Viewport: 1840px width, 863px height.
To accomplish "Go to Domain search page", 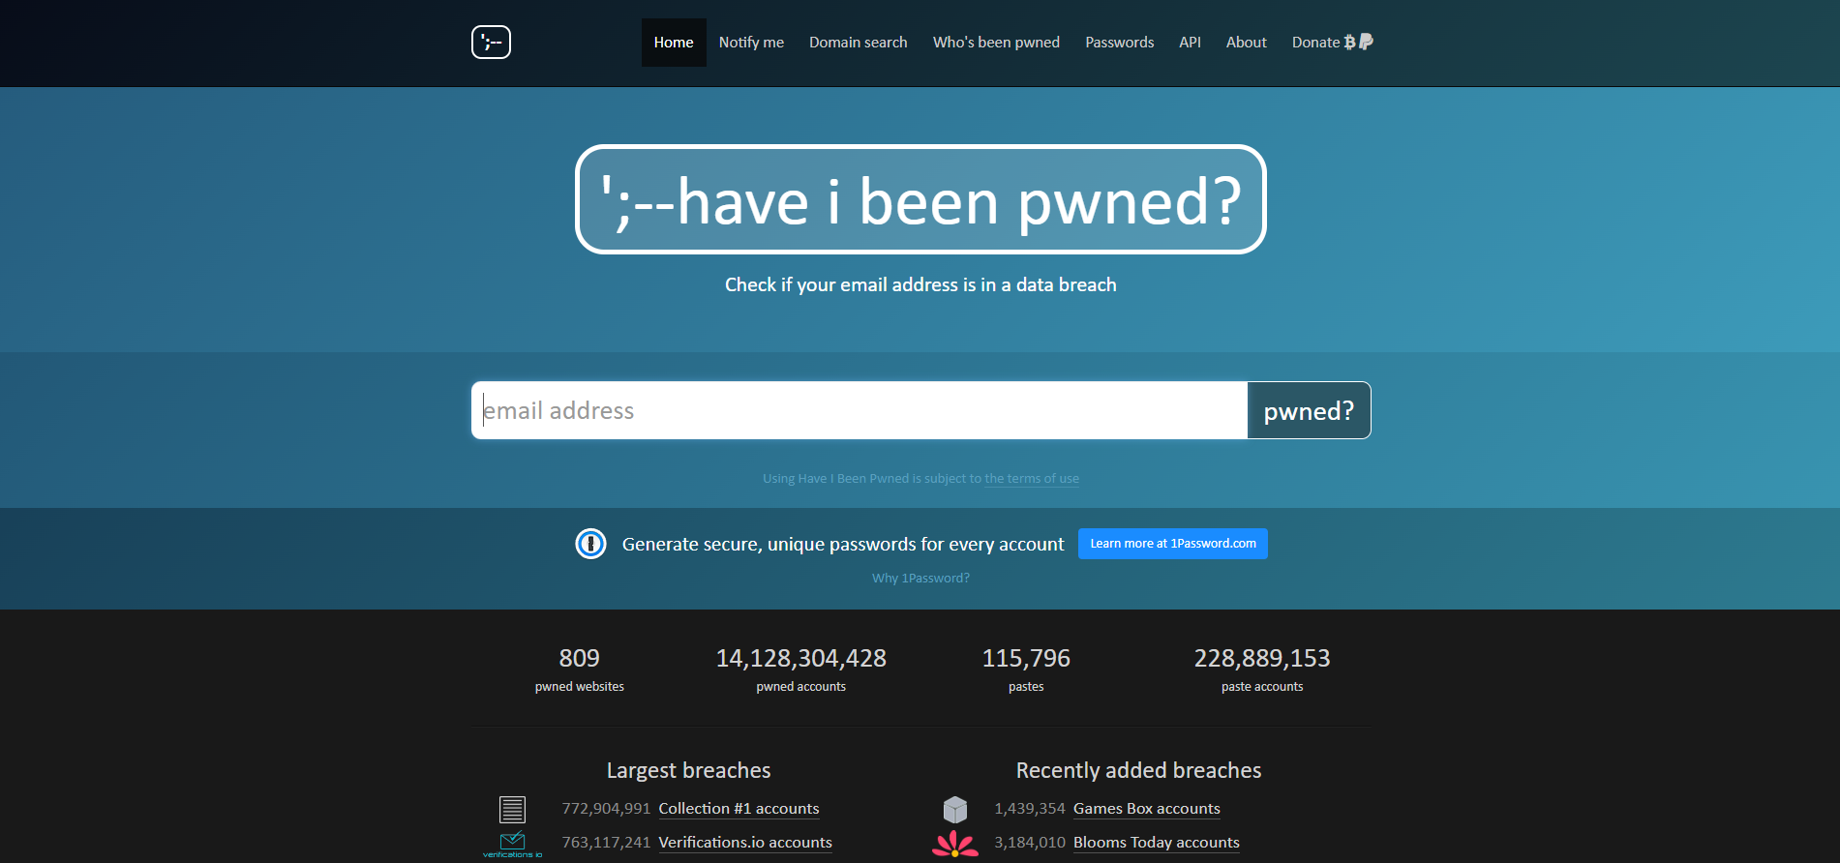I will (858, 43).
